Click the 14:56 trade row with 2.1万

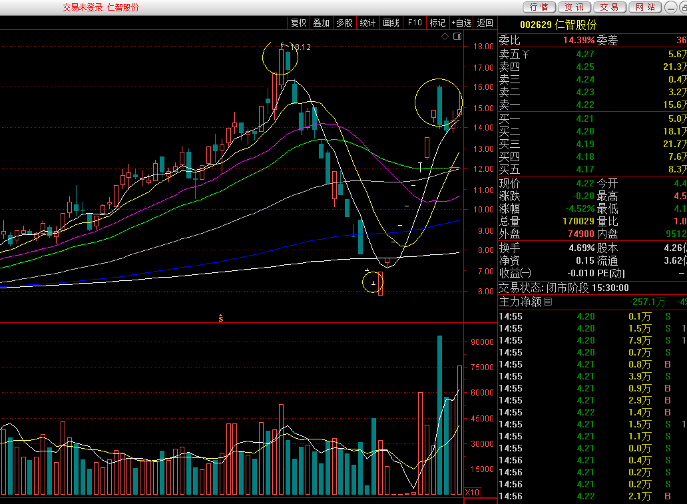(592, 497)
